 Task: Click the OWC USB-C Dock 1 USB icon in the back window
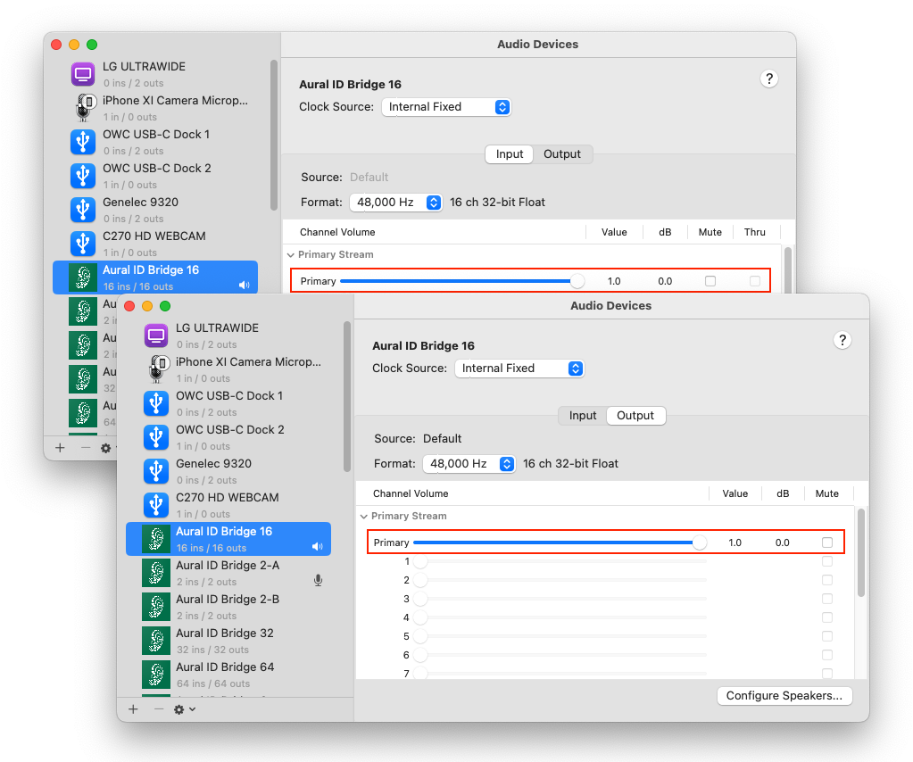point(83,142)
